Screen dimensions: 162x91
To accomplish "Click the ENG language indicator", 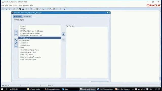I will (151, 89).
